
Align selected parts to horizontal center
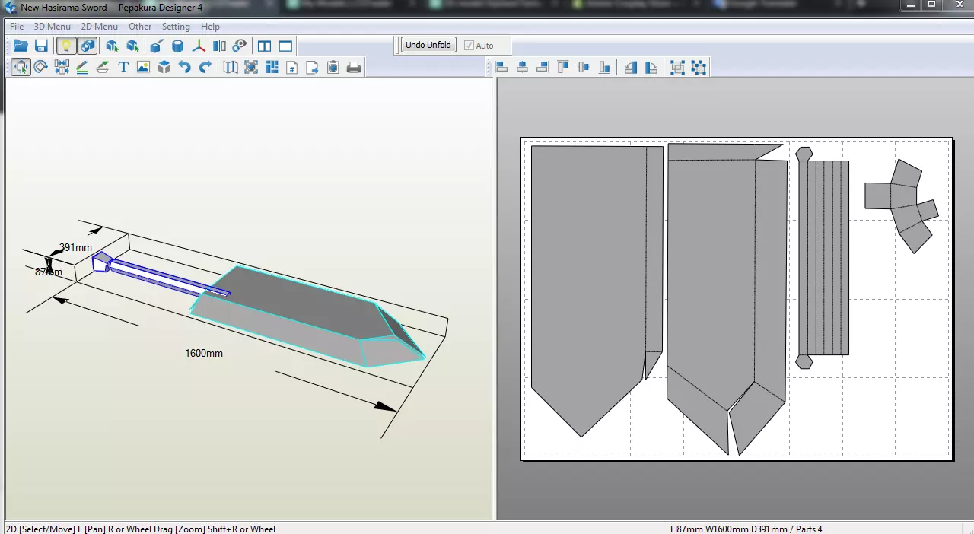pos(522,67)
